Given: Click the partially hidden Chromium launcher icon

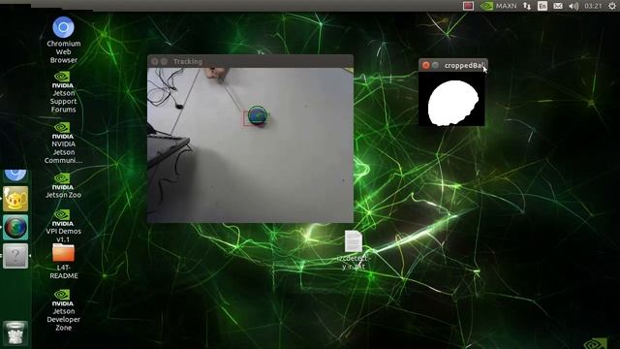Looking at the screenshot, I should 15,175.
